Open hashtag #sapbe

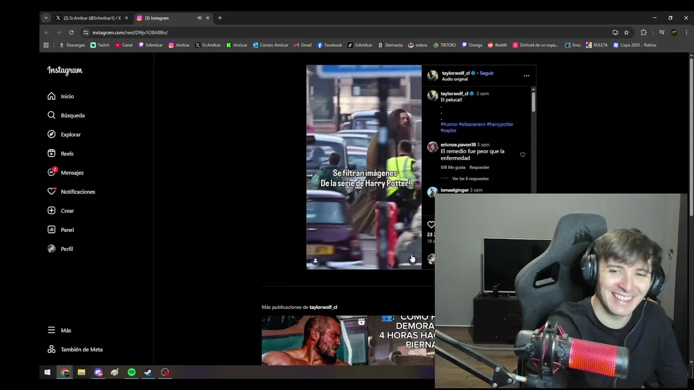click(448, 131)
